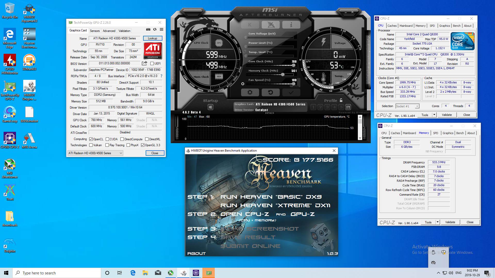
Task: Open Validation tab in GPU-Z
Action: pos(124,31)
